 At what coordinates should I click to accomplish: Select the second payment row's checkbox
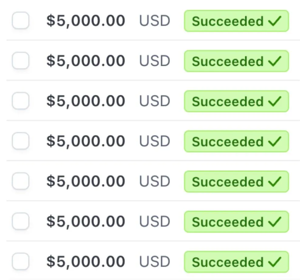(21, 61)
